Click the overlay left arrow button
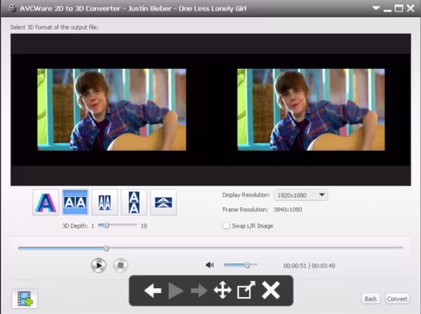 [153, 291]
